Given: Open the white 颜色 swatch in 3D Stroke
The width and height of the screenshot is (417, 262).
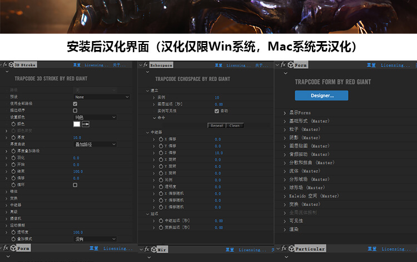Looking at the screenshot, I should tap(77, 124).
